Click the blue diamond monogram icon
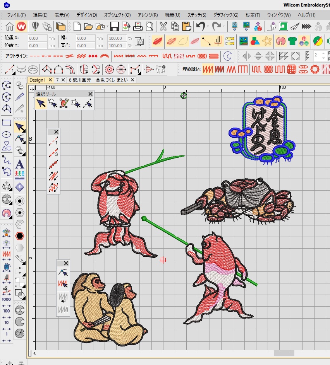 20,187
